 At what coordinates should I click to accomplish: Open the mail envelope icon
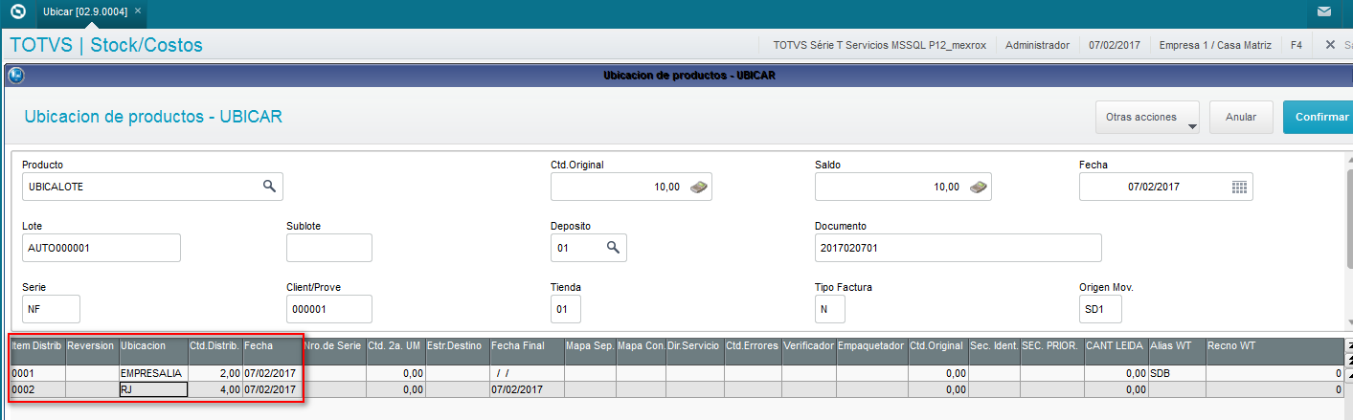click(x=1323, y=12)
